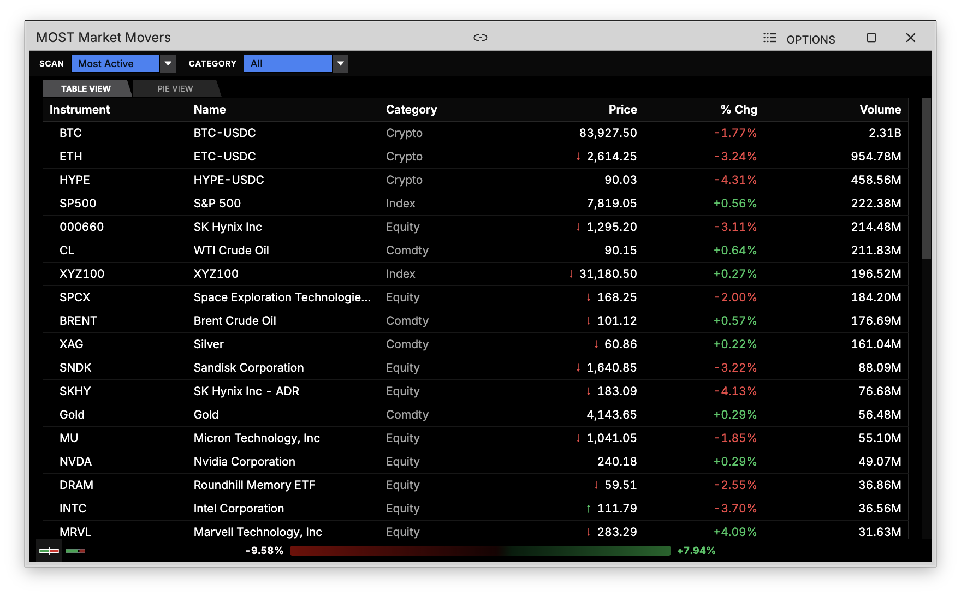Select the MU instrument cell
Screen dimensions: 961x596
pos(69,438)
